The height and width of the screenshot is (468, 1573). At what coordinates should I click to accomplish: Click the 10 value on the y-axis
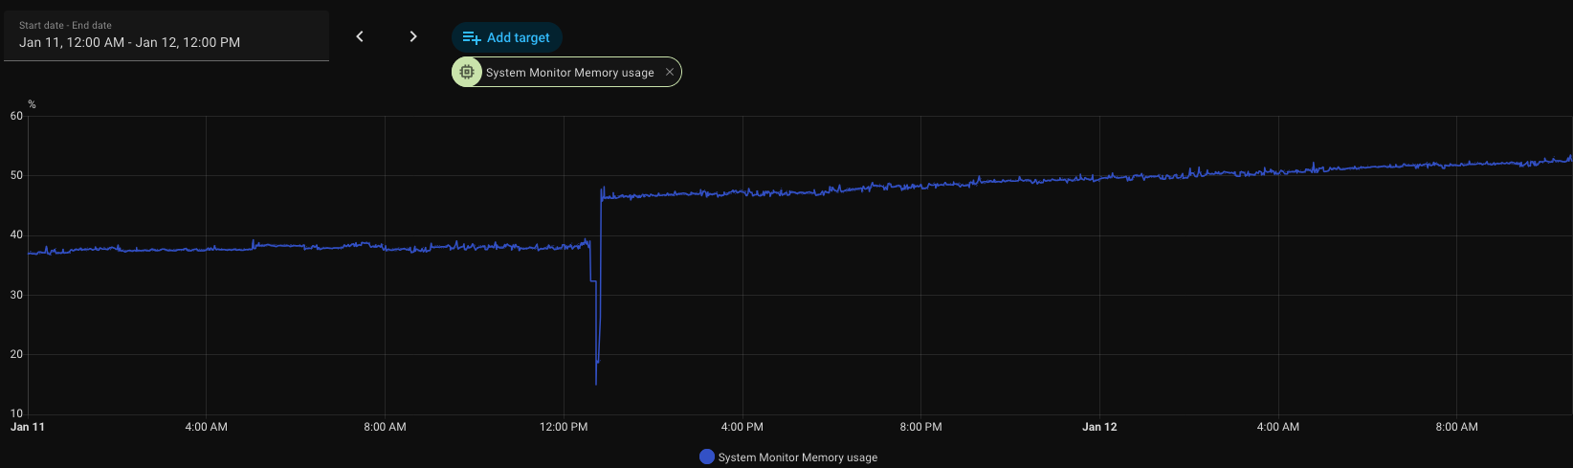click(16, 413)
